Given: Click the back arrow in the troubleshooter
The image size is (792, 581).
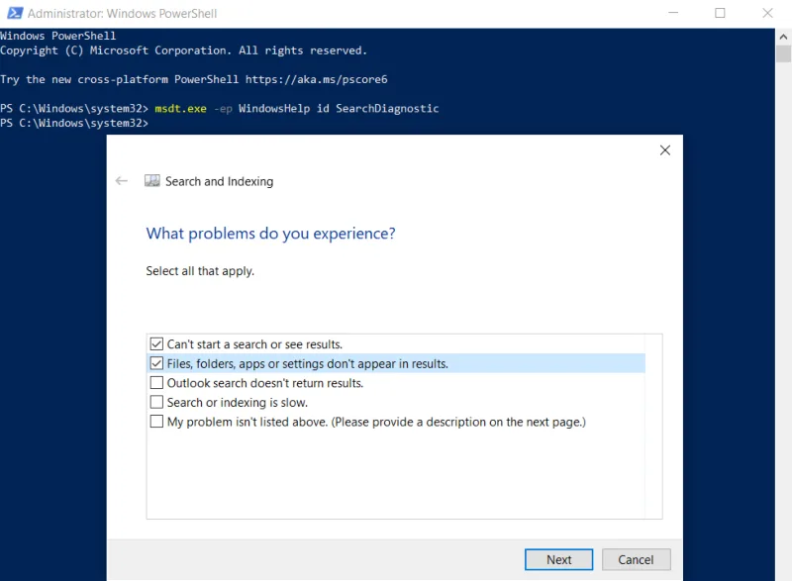Looking at the screenshot, I should pyautogui.click(x=121, y=181).
